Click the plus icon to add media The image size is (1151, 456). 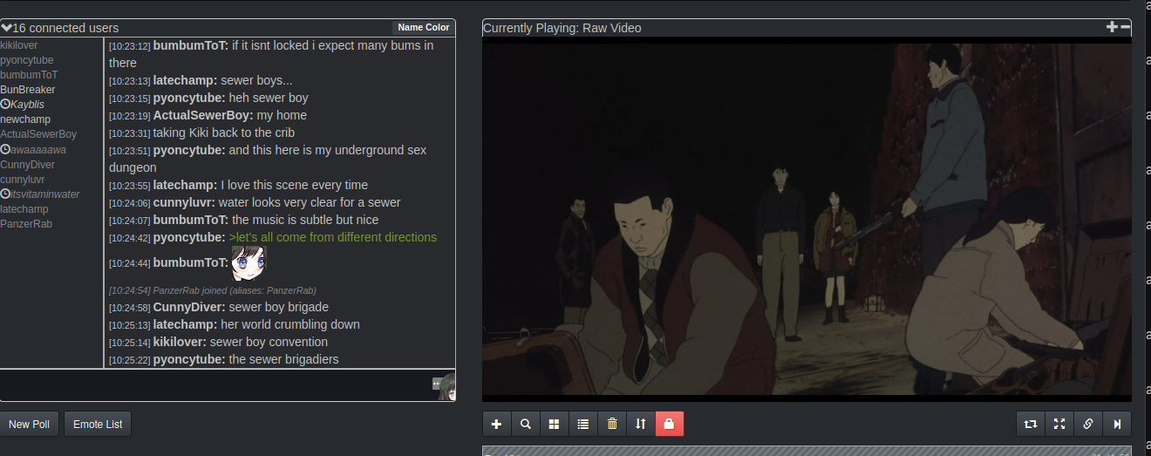[x=497, y=424]
